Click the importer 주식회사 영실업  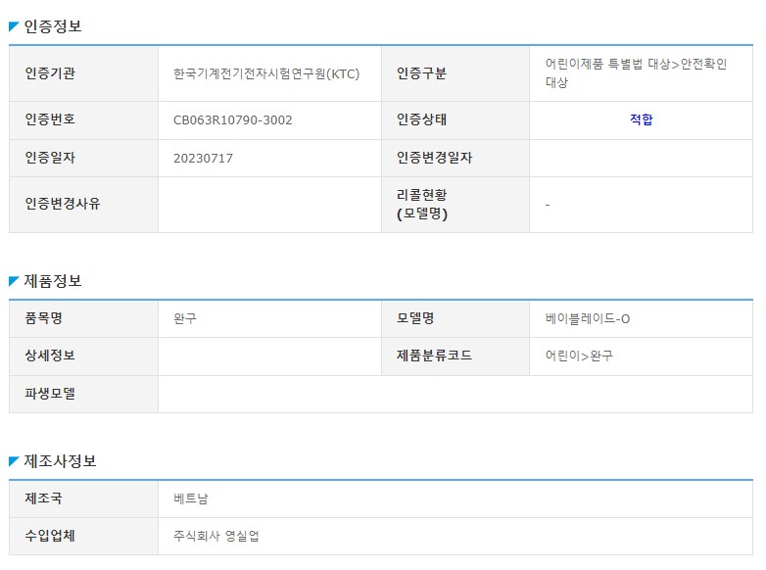point(215,536)
